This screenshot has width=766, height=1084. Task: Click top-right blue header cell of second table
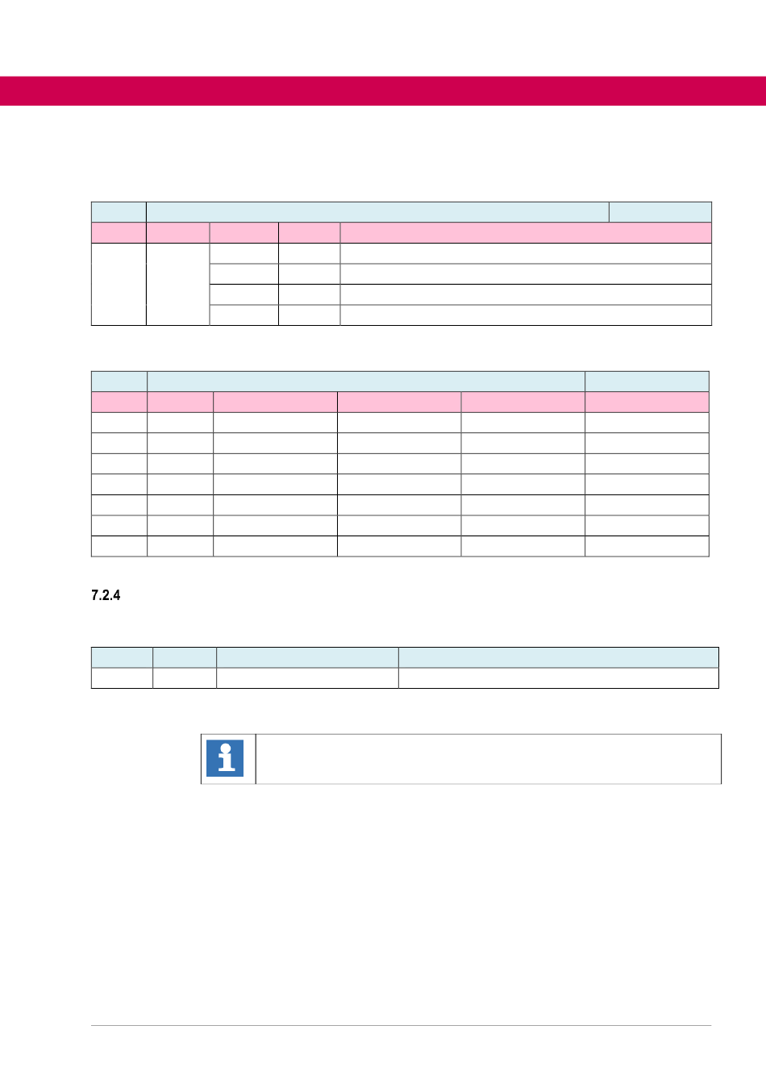(647, 381)
